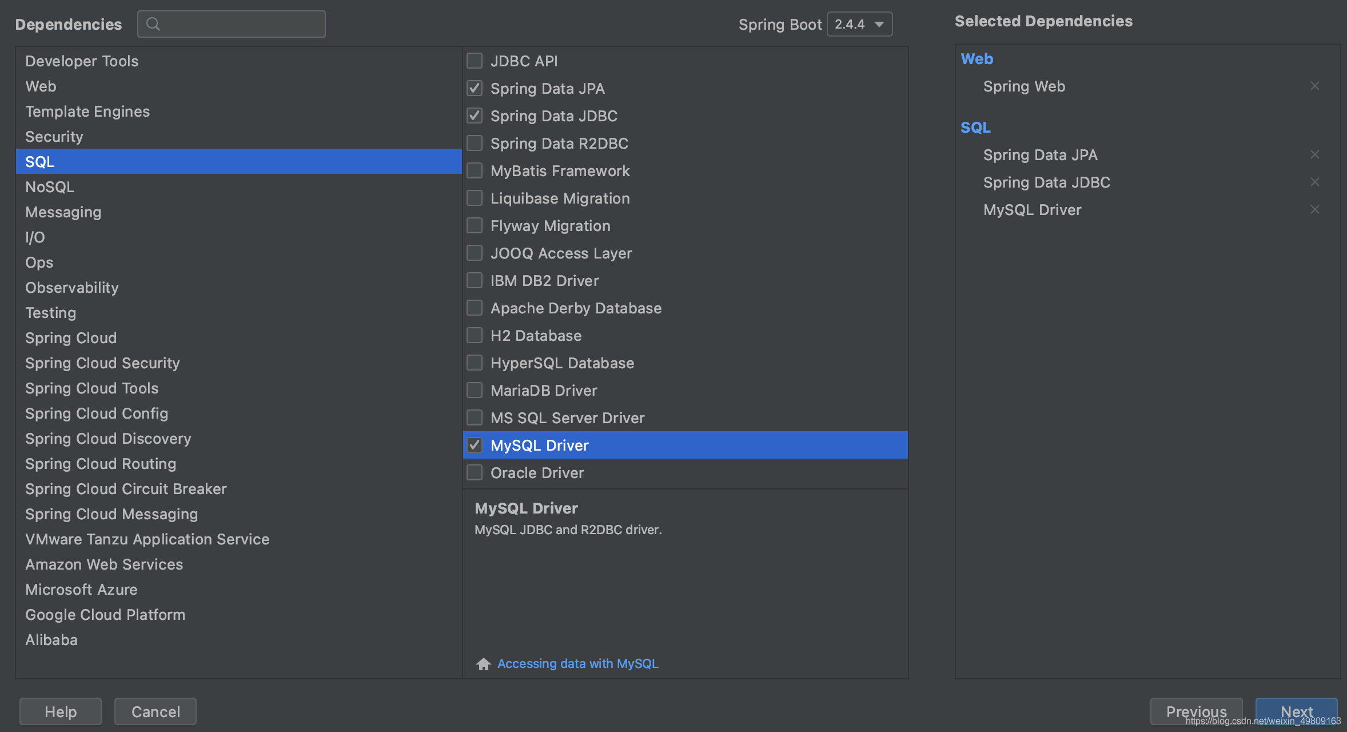Enable H2 Database checkbox
Screen dimensions: 1347x732
pyautogui.click(x=475, y=335)
